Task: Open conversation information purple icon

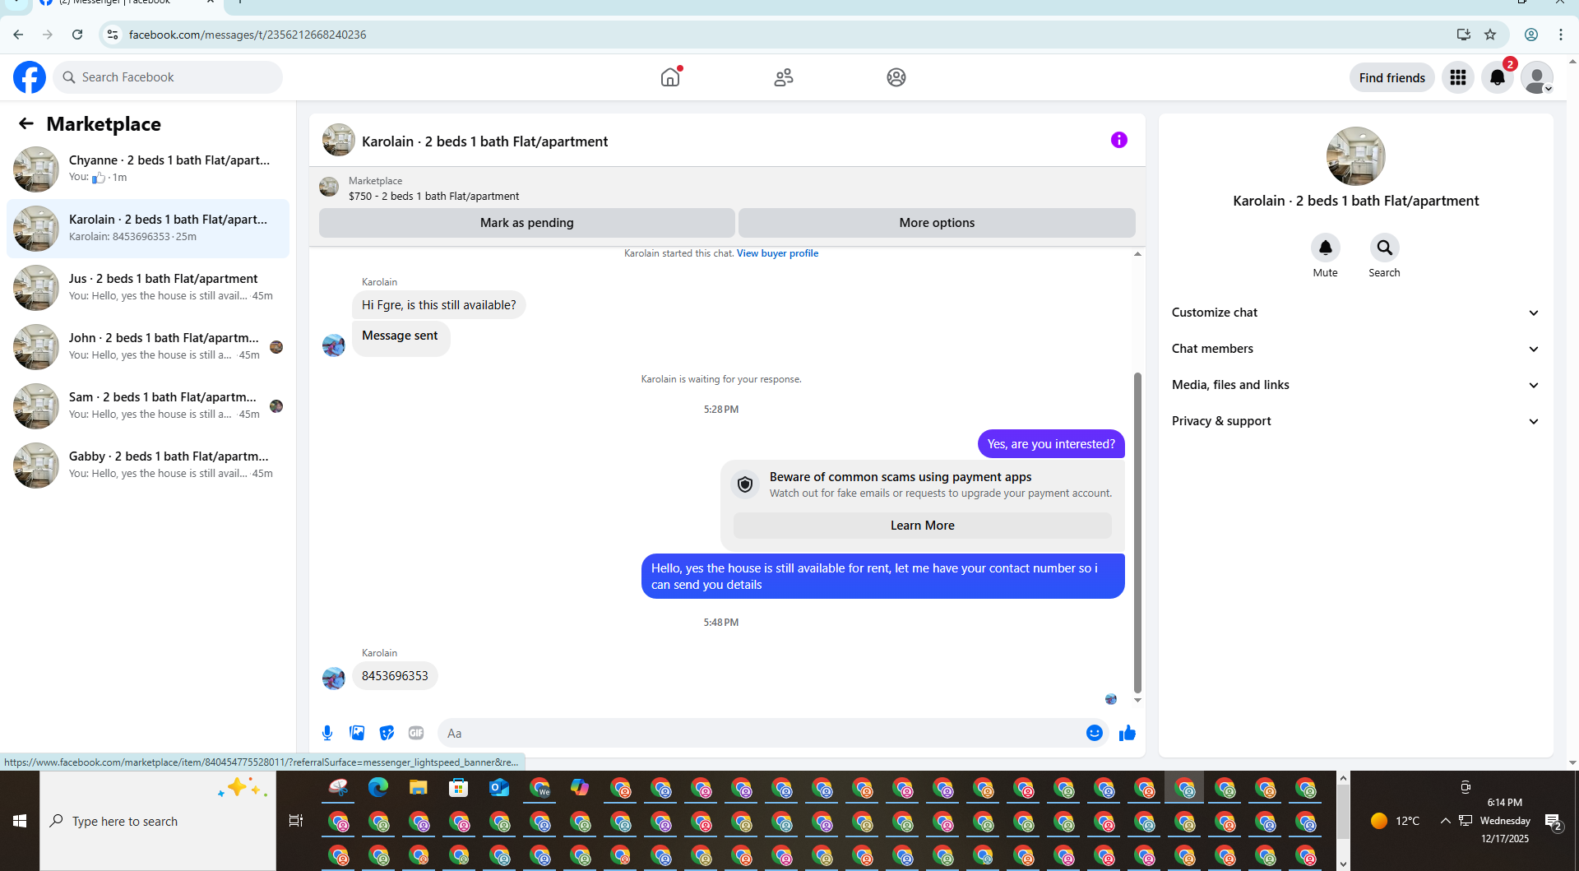Action: 1118,140
